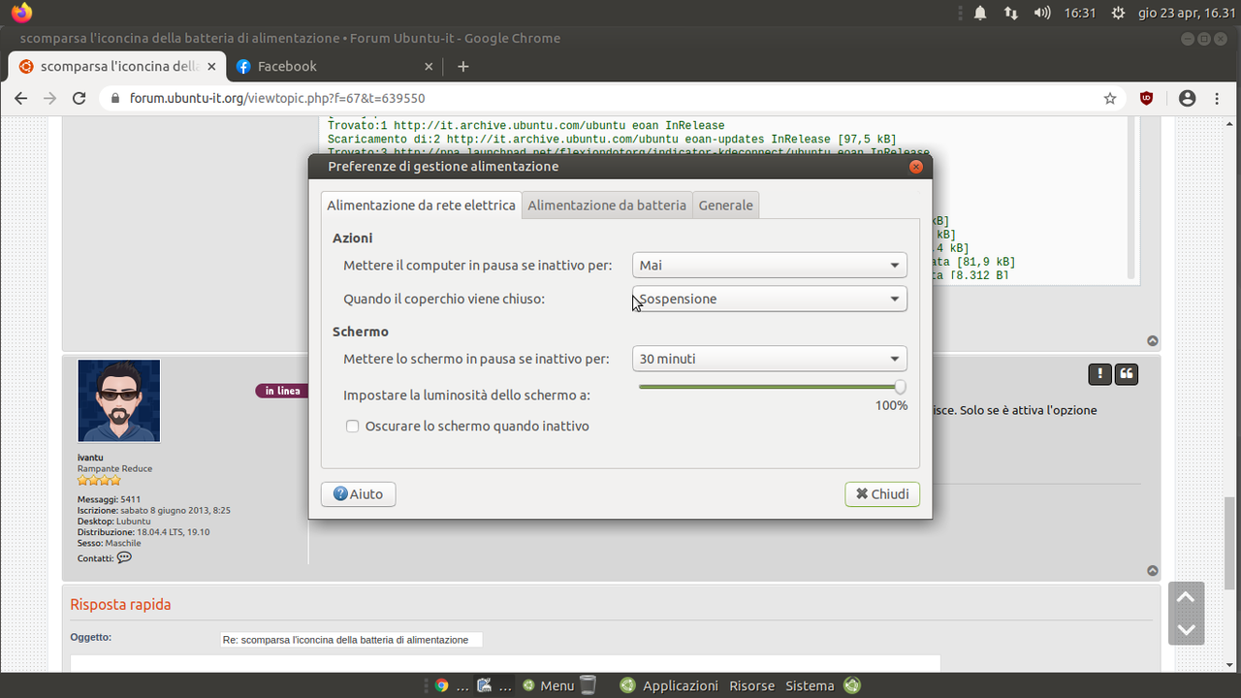
Task: Click the Distribuzione: 18.04.4 LTS text
Action: (143, 532)
